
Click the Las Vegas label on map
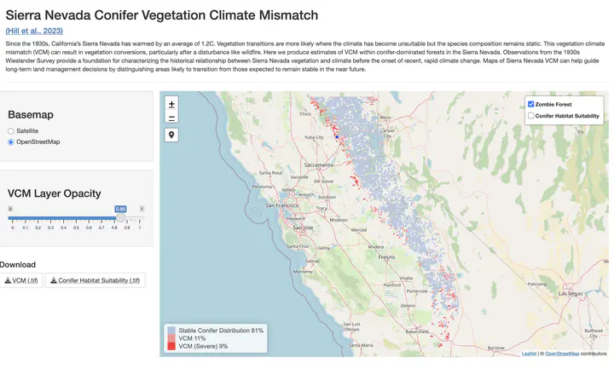[x=571, y=293]
